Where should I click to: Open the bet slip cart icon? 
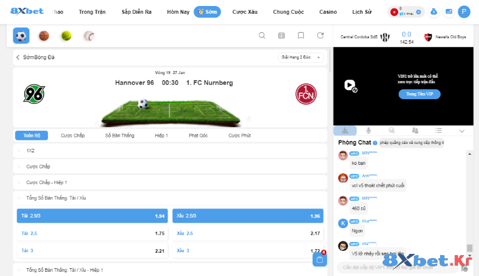coord(319,259)
